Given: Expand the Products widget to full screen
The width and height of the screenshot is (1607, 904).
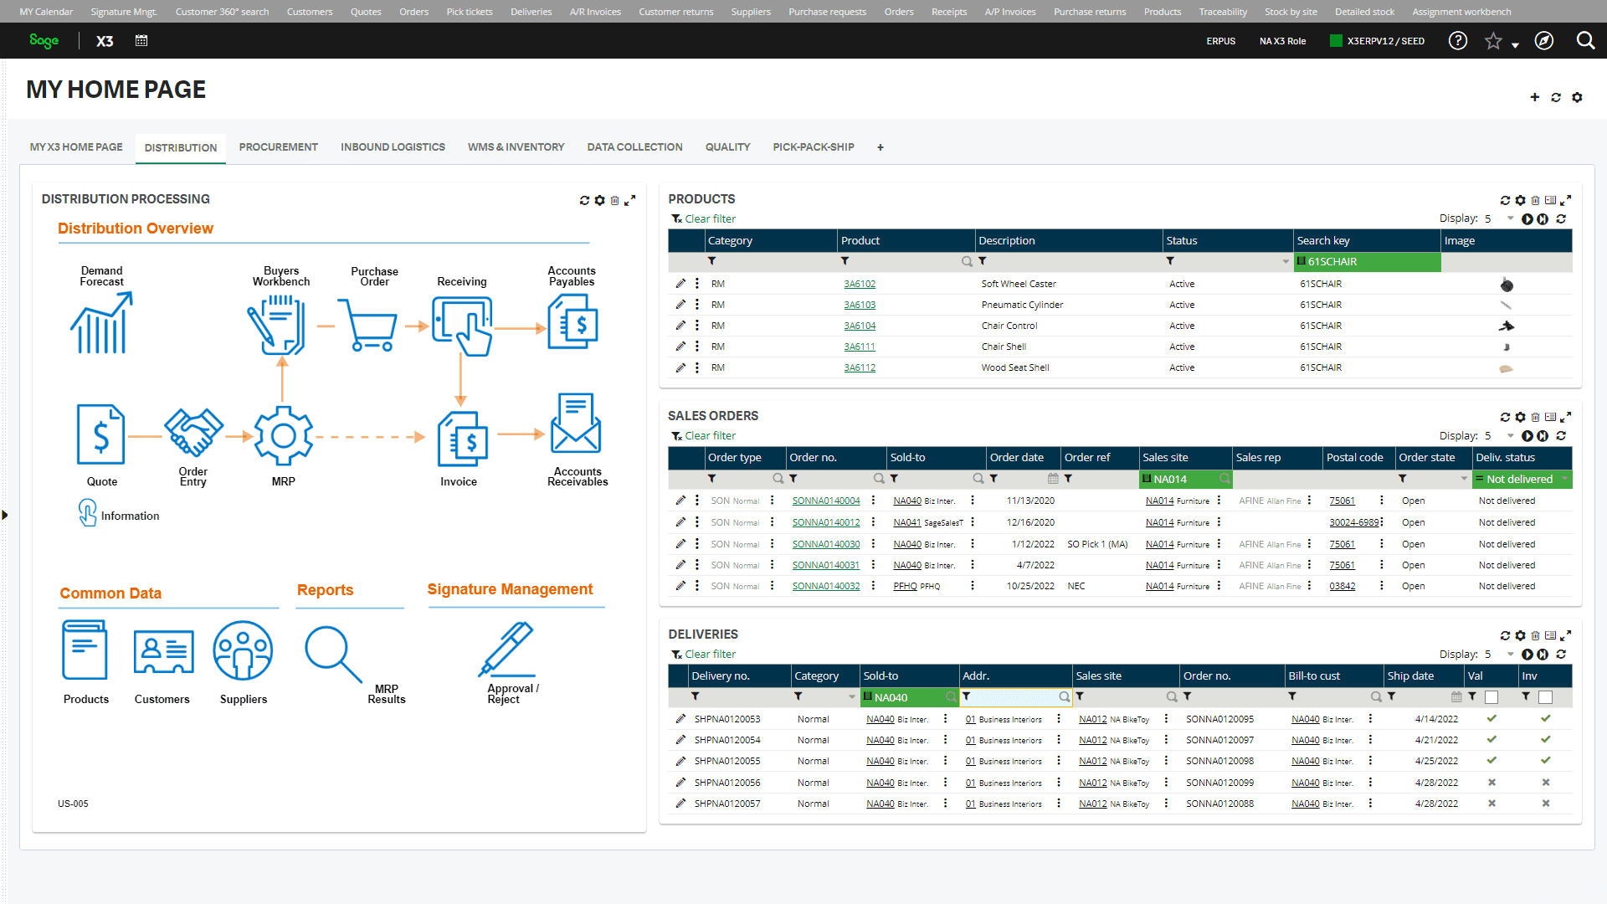Looking at the screenshot, I should click(x=1566, y=200).
